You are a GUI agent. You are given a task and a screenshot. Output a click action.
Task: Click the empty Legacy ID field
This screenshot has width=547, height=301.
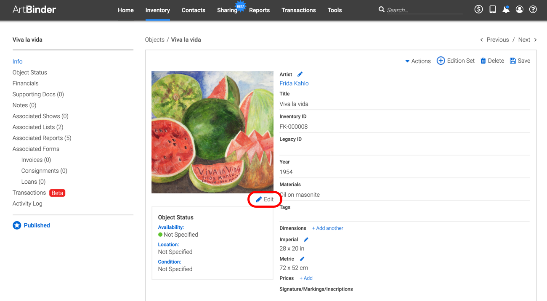(x=404, y=149)
